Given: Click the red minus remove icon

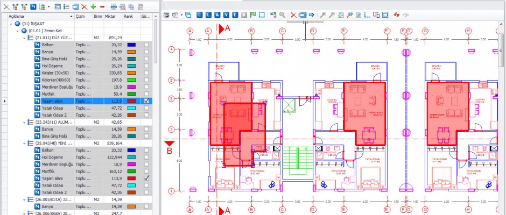Looking at the screenshot, I should (x=102, y=7).
